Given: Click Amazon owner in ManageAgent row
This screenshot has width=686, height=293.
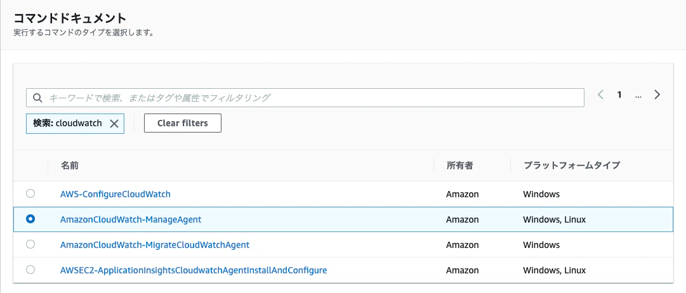Looking at the screenshot, I should [x=463, y=219].
